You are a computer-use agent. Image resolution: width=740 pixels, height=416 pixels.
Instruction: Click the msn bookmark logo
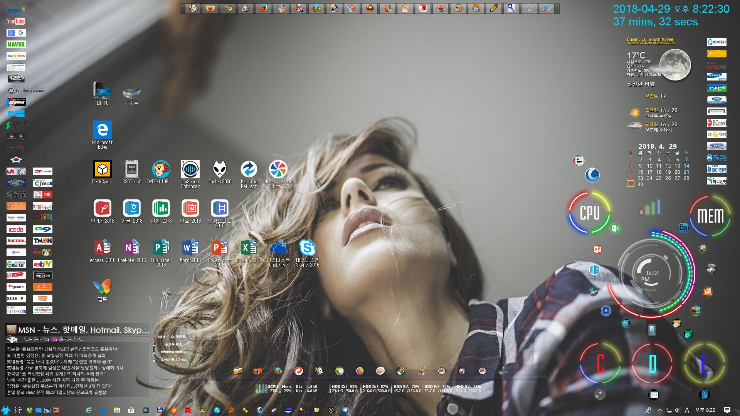[x=16, y=9]
